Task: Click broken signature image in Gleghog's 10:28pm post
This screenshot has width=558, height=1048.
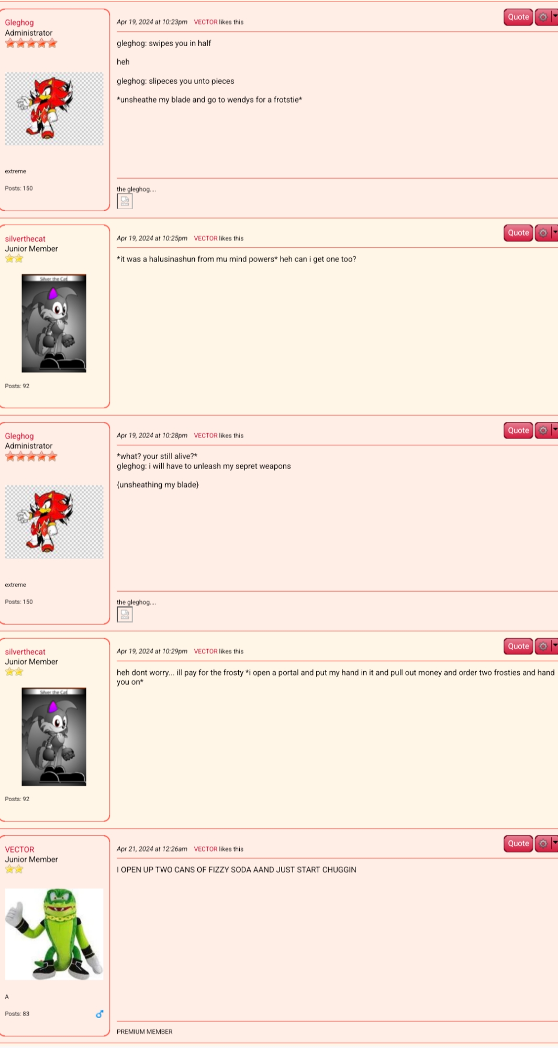Action: pos(125,615)
